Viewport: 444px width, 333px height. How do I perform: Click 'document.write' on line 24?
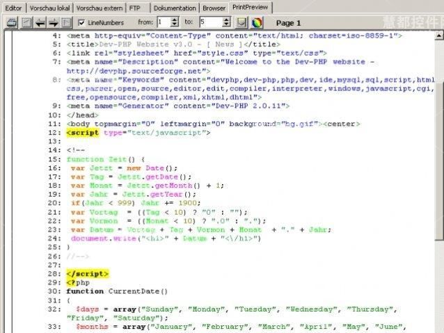[104, 238]
